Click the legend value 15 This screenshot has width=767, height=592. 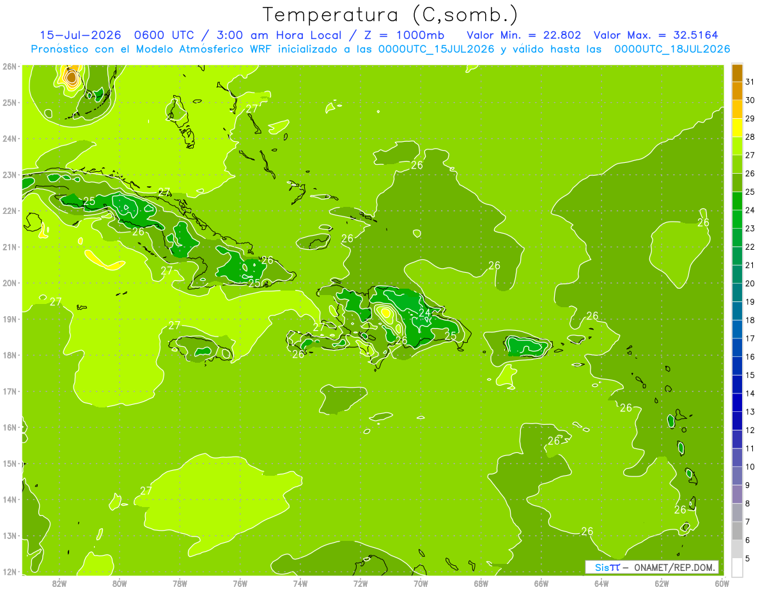750,375
